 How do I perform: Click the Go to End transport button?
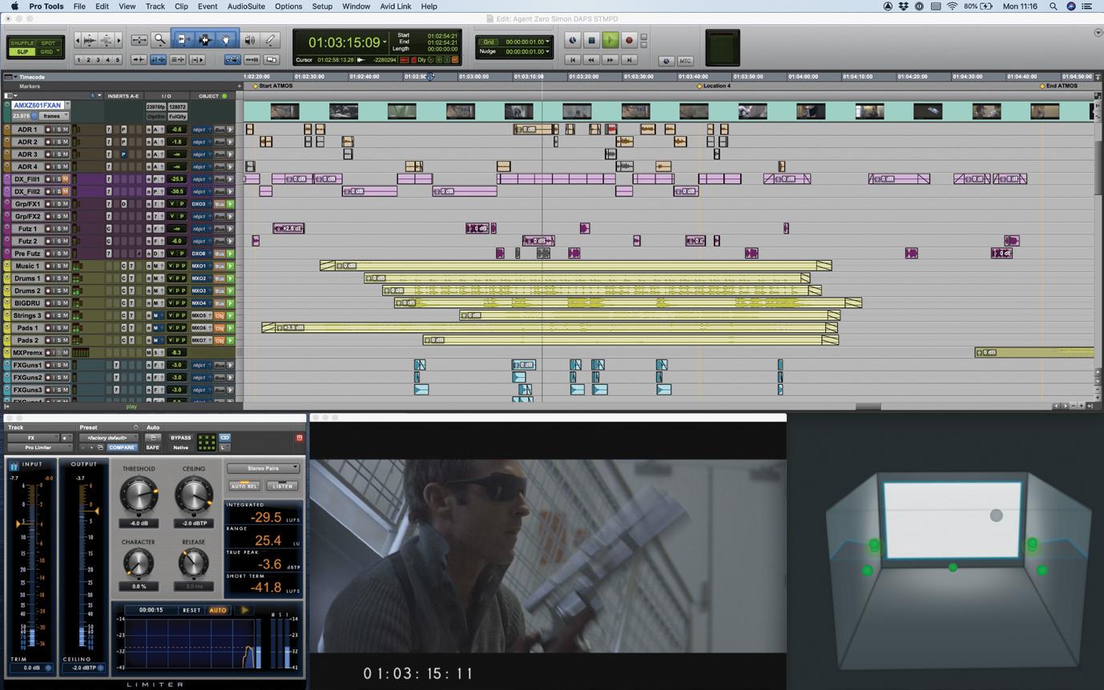coord(629,60)
